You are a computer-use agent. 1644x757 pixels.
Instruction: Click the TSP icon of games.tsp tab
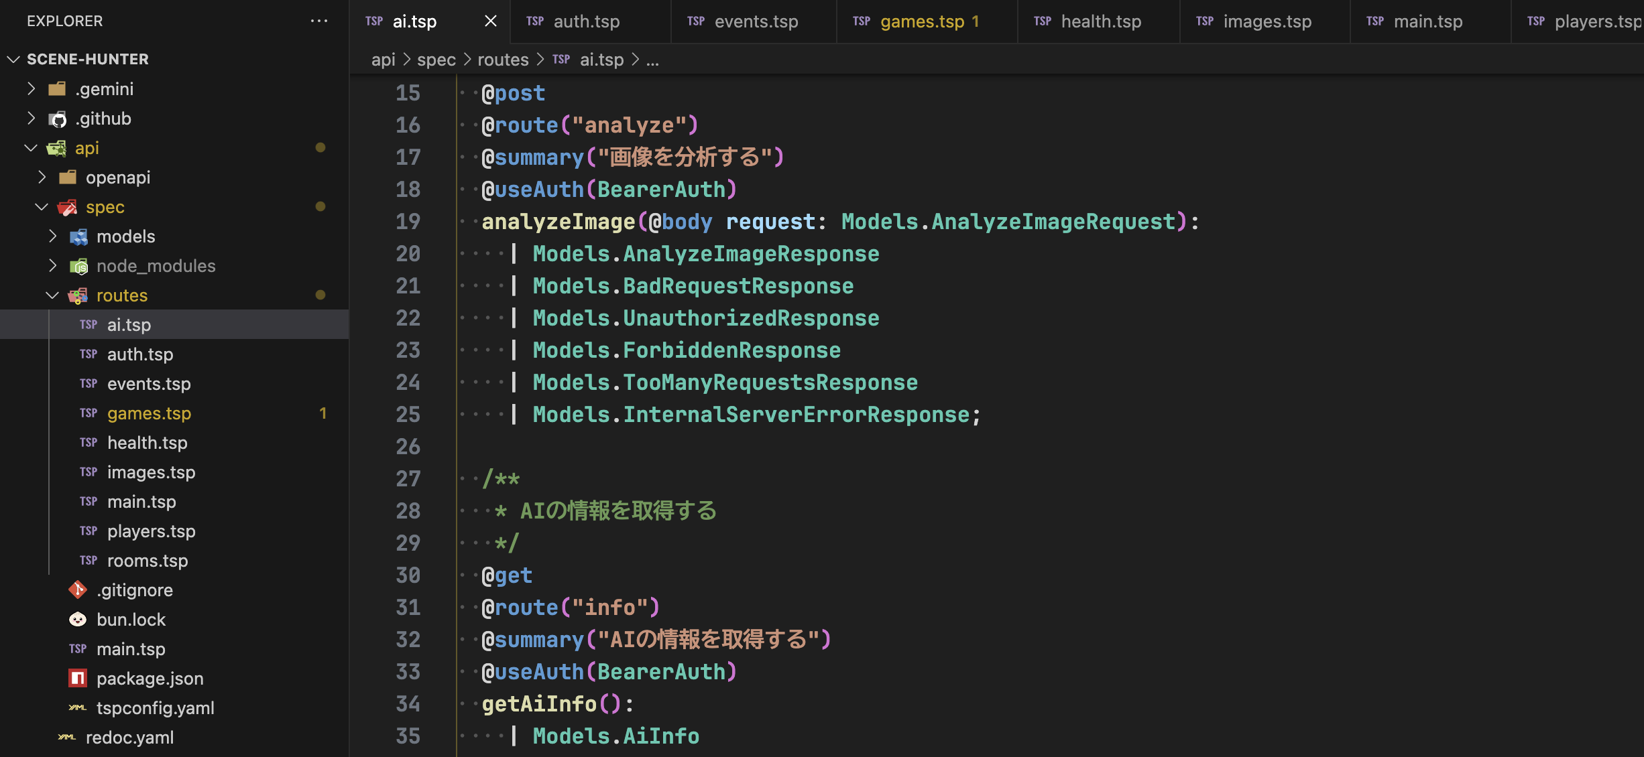[862, 21]
